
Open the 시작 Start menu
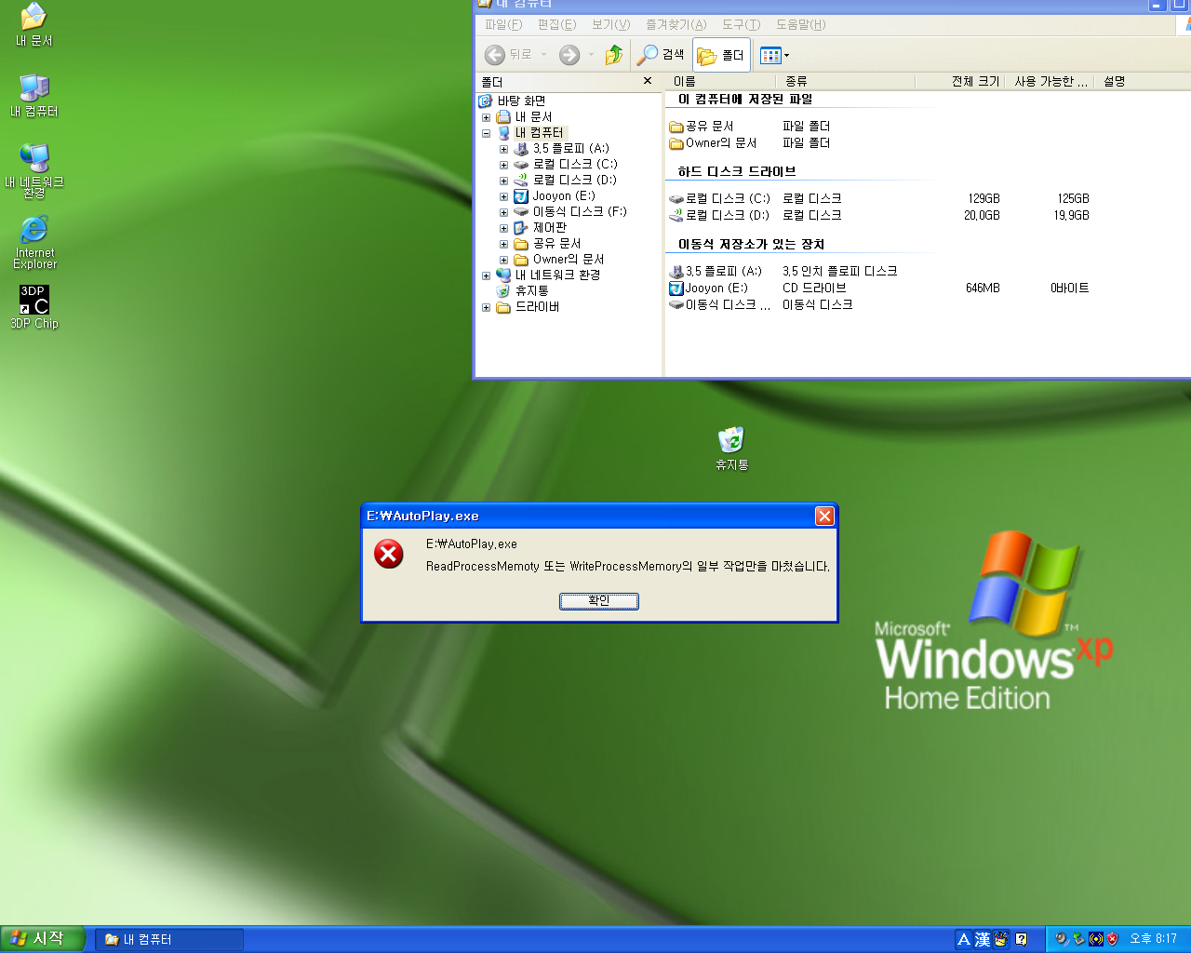pos(43,939)
